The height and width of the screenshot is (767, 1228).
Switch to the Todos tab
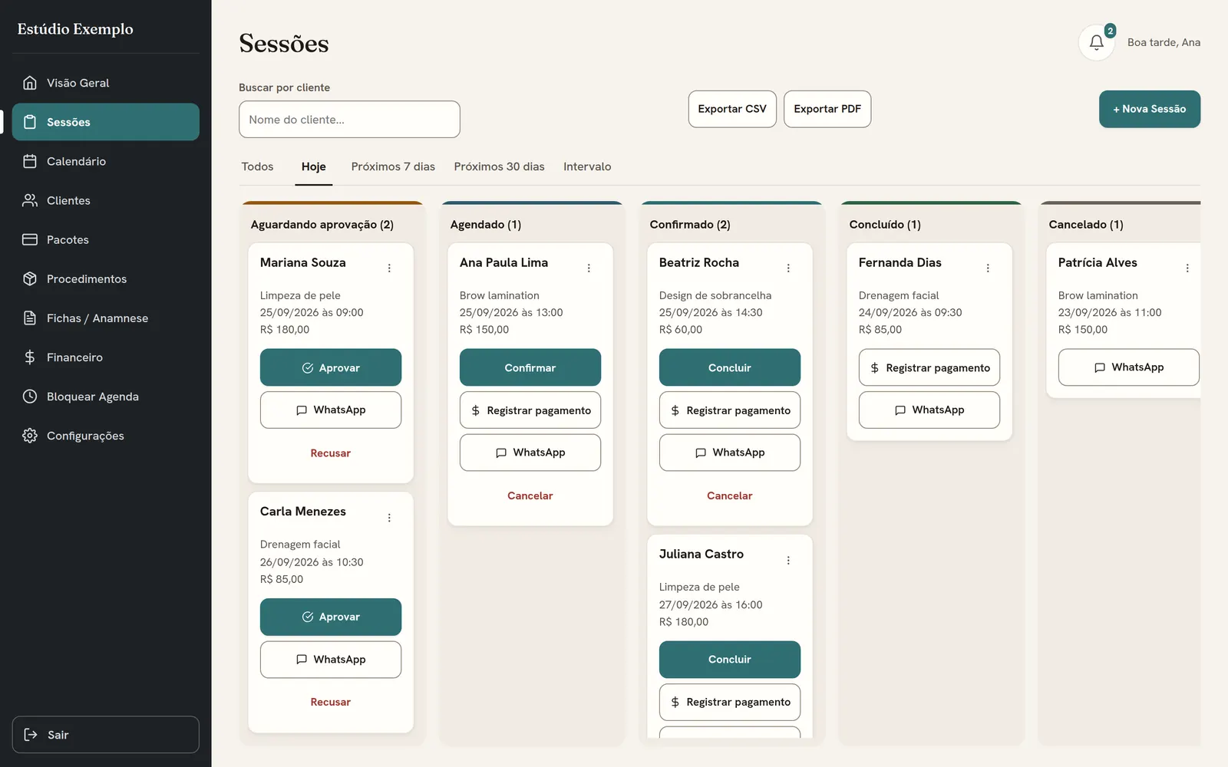(257, 166)
